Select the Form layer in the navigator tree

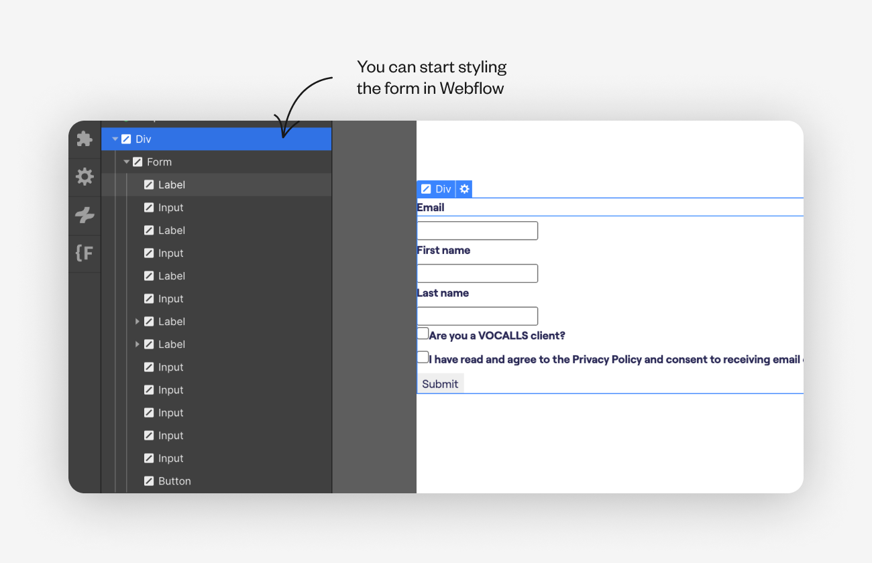click(x=160, y=162)
